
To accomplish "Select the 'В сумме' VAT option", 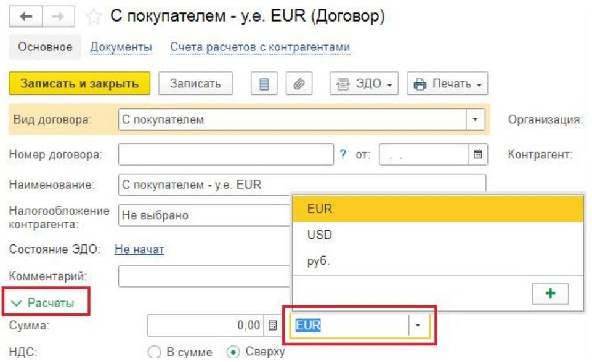I will click(x=155, y=352).
